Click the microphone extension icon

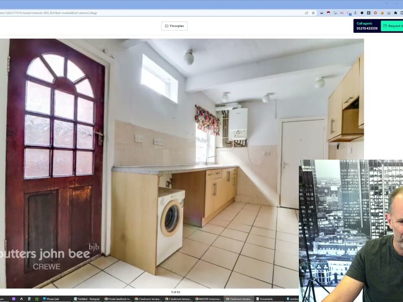coord(355,13)
